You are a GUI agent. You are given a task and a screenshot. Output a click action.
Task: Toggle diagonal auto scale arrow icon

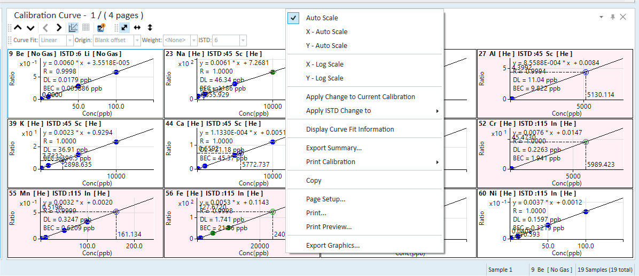[124, 28]
